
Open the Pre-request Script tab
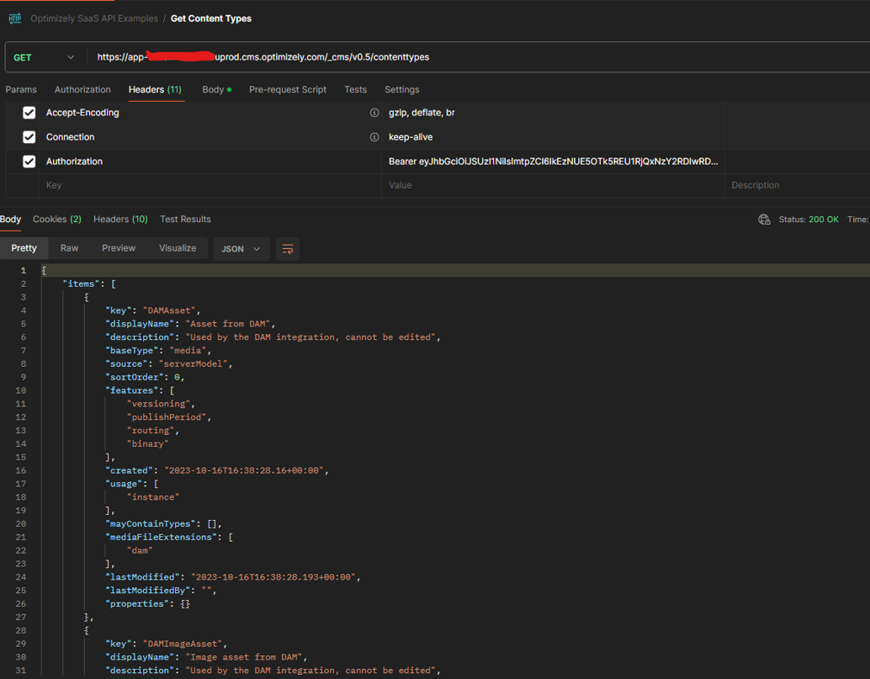click(x=287, y=89)
